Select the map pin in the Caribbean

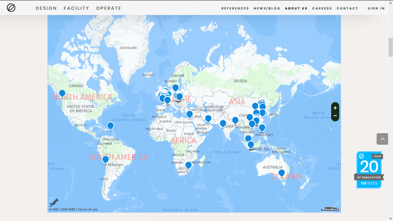coord(111,125)
